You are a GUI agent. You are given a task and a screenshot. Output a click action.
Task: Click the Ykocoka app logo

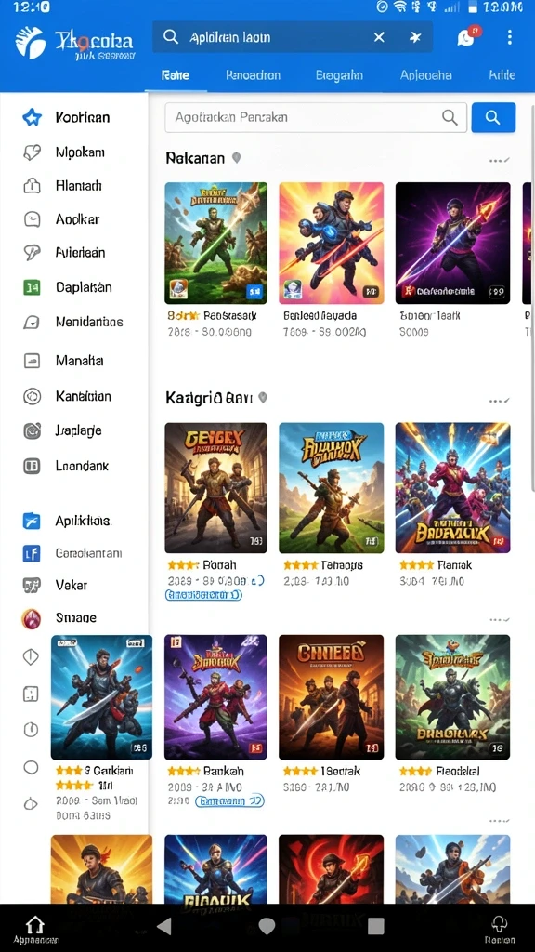tap(31, 43)
